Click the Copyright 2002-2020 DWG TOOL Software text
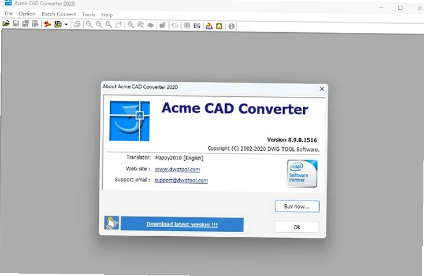 (x=263, y=149)
